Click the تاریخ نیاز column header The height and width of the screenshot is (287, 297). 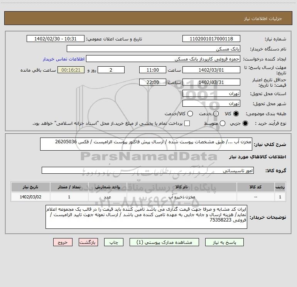coord(30,187)
